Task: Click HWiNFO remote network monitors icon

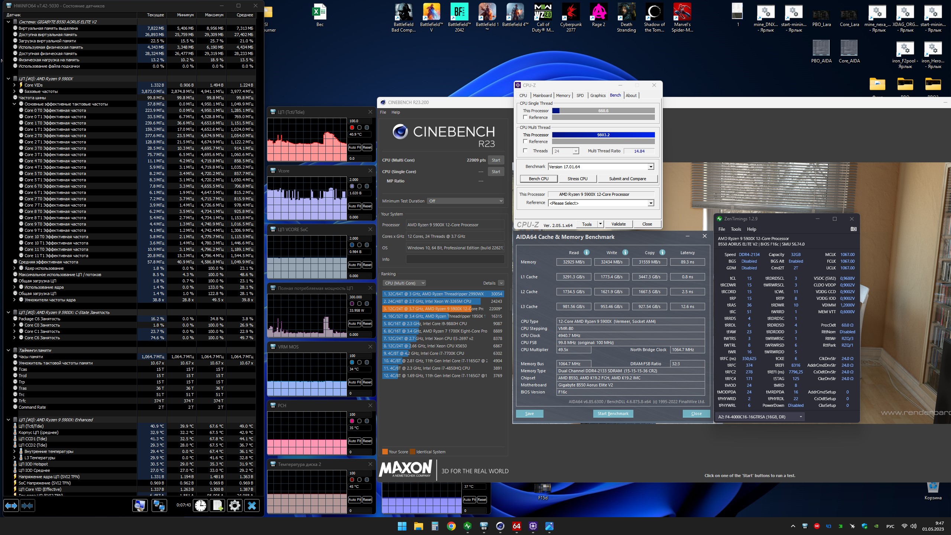Action: click(x=159, y=506)
